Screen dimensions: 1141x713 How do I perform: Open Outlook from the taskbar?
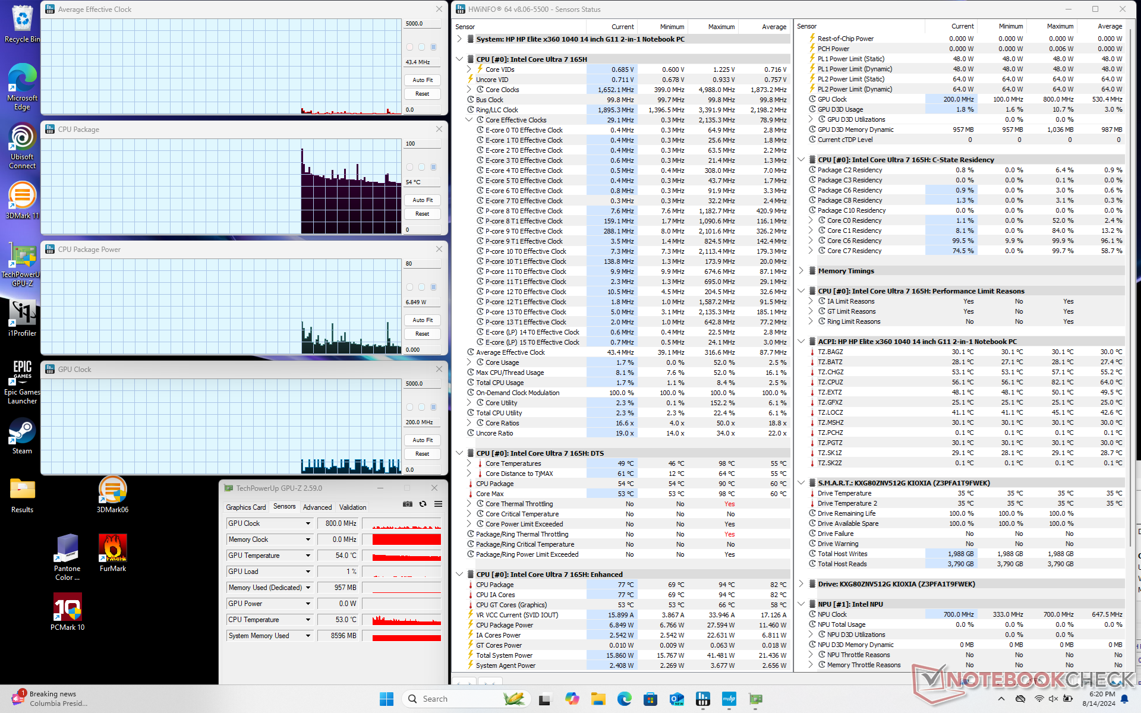[x=676, y=699]
